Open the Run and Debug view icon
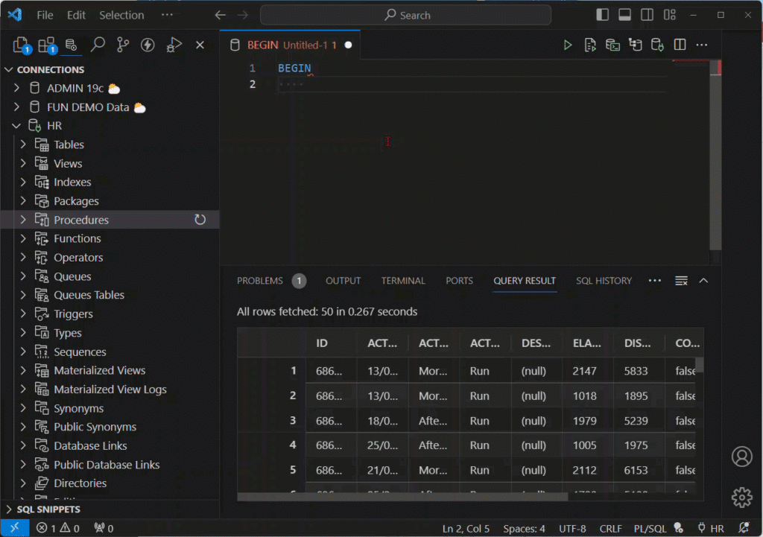 point(174,45)
